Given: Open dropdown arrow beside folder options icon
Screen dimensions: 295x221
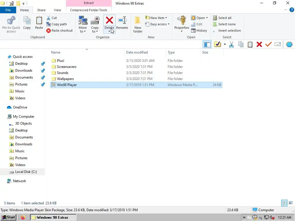Looking at the screenshot, I should point(225,45).
